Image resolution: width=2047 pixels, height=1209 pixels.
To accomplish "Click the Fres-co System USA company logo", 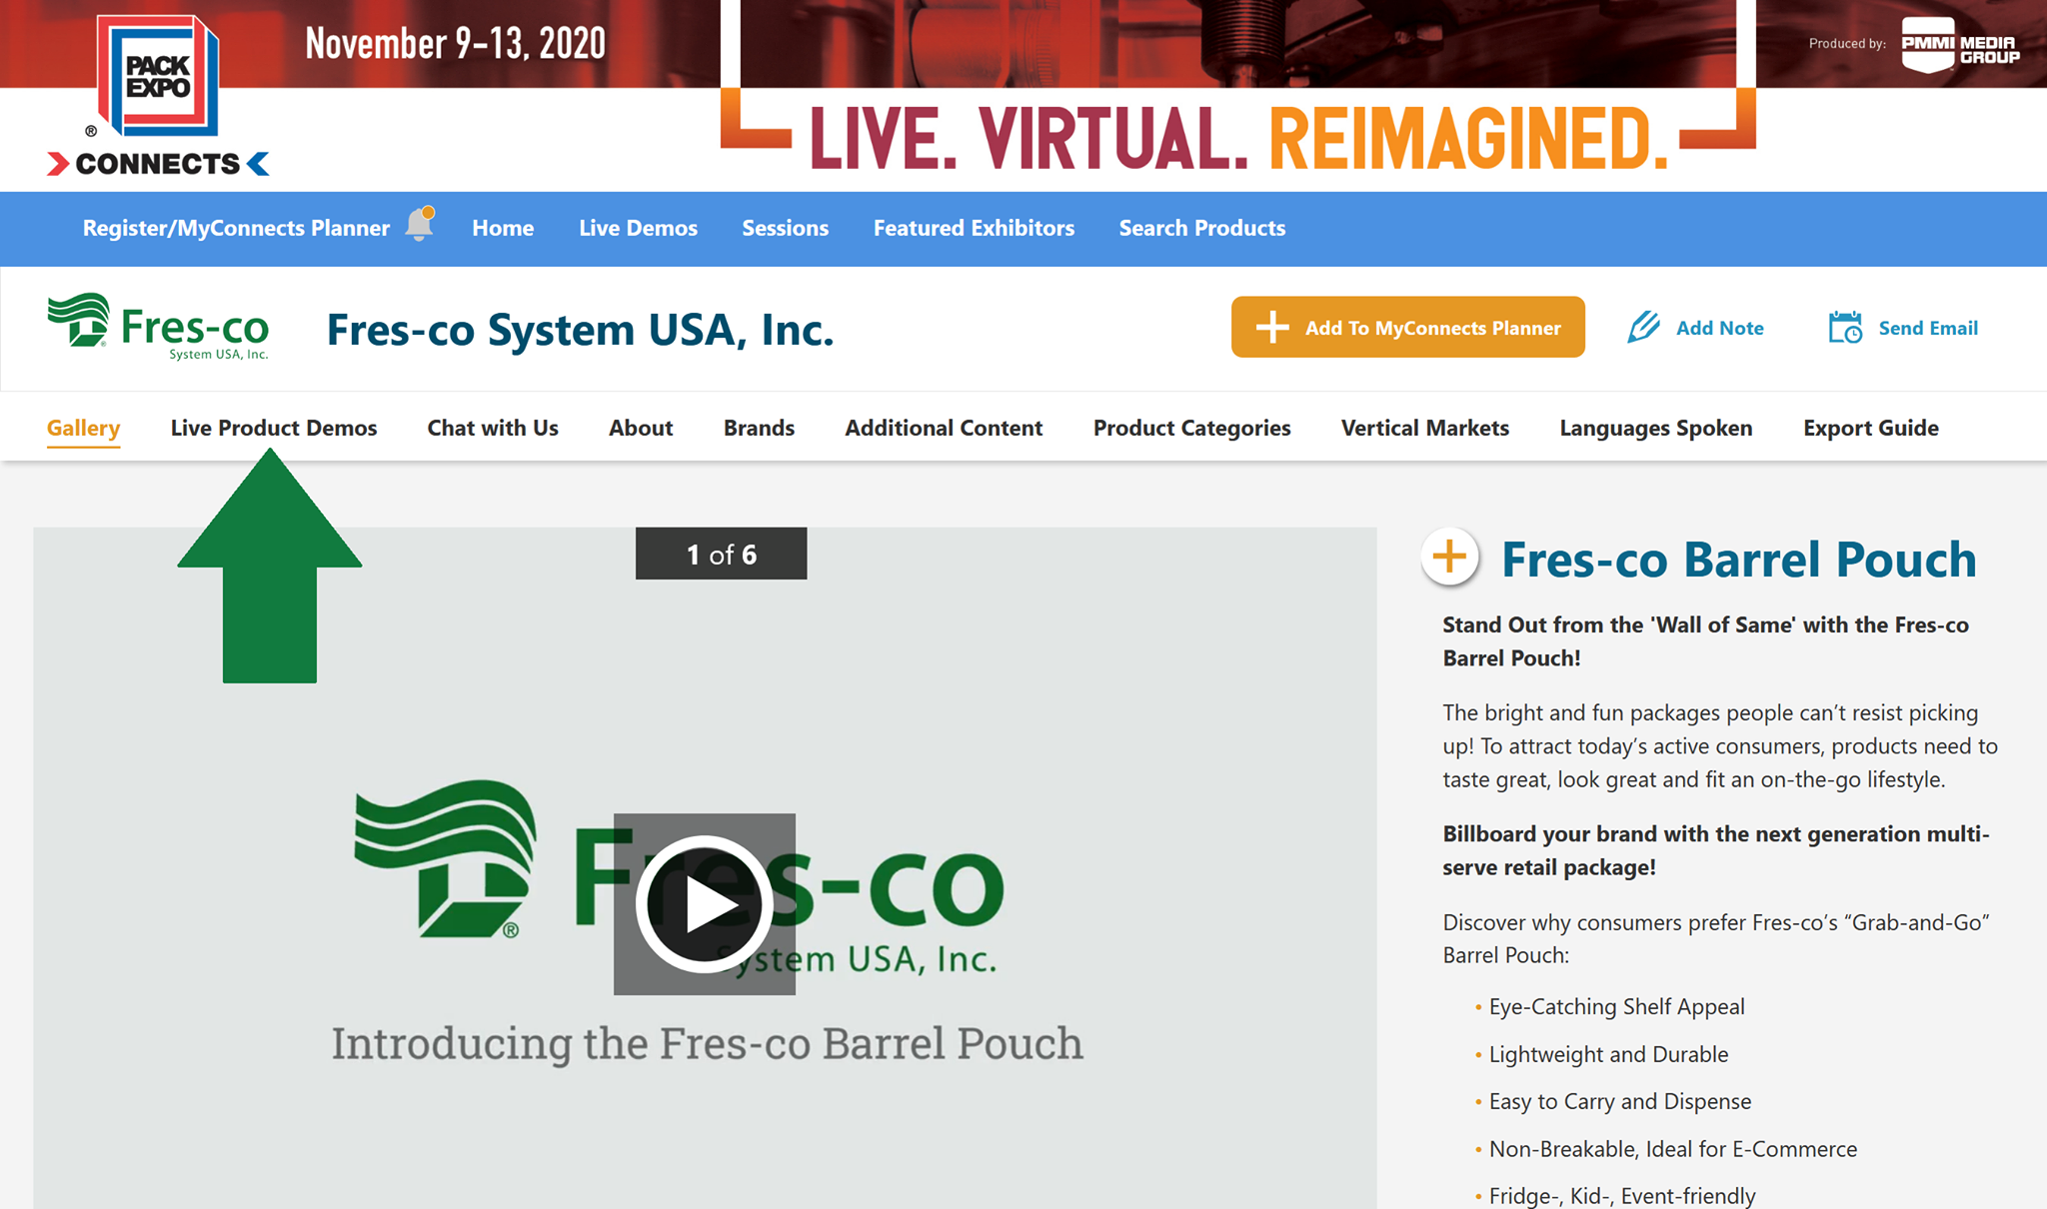I will [159, 327].
